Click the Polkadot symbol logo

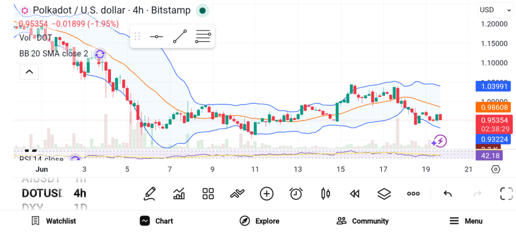(x=24, y=11)
